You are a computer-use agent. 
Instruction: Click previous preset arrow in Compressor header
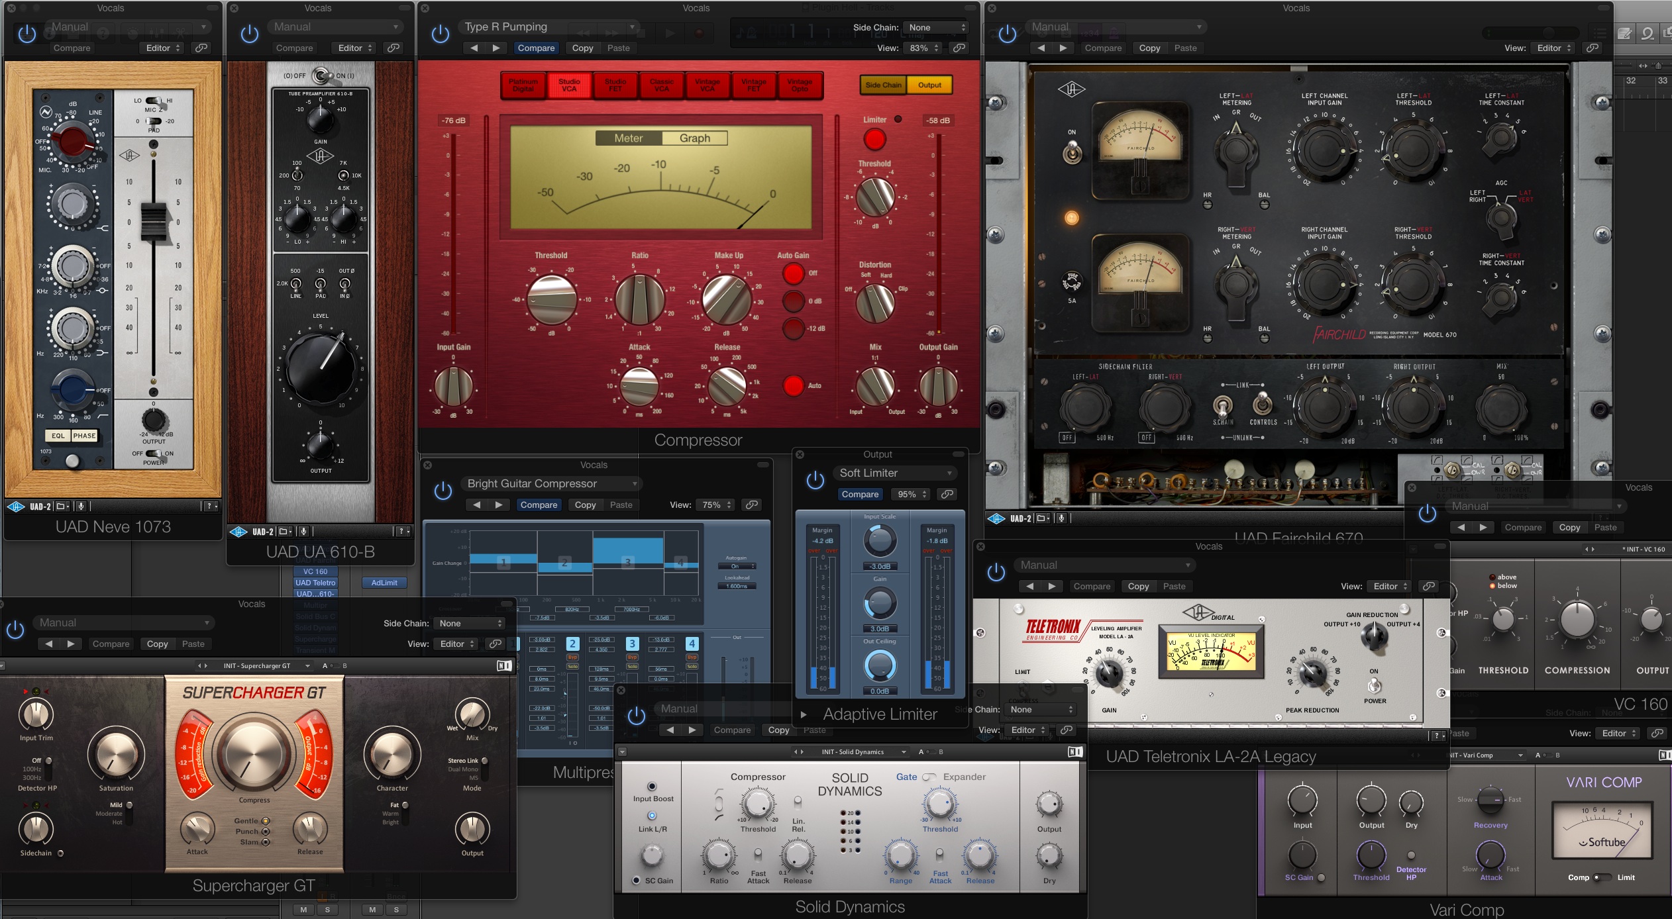(x=474, y=48)
